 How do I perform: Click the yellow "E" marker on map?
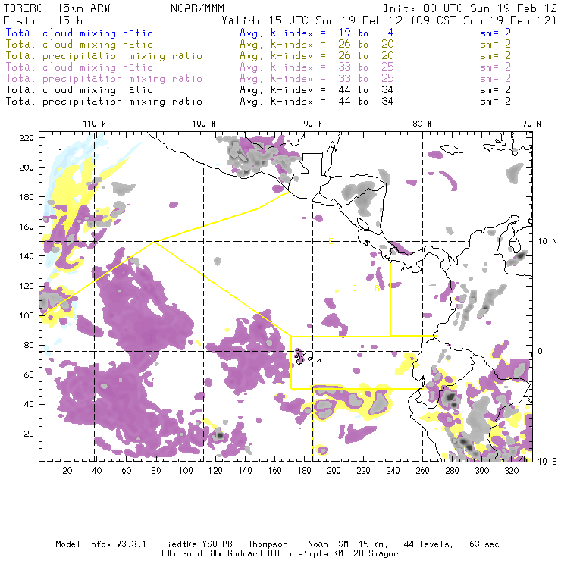[331, 242]
